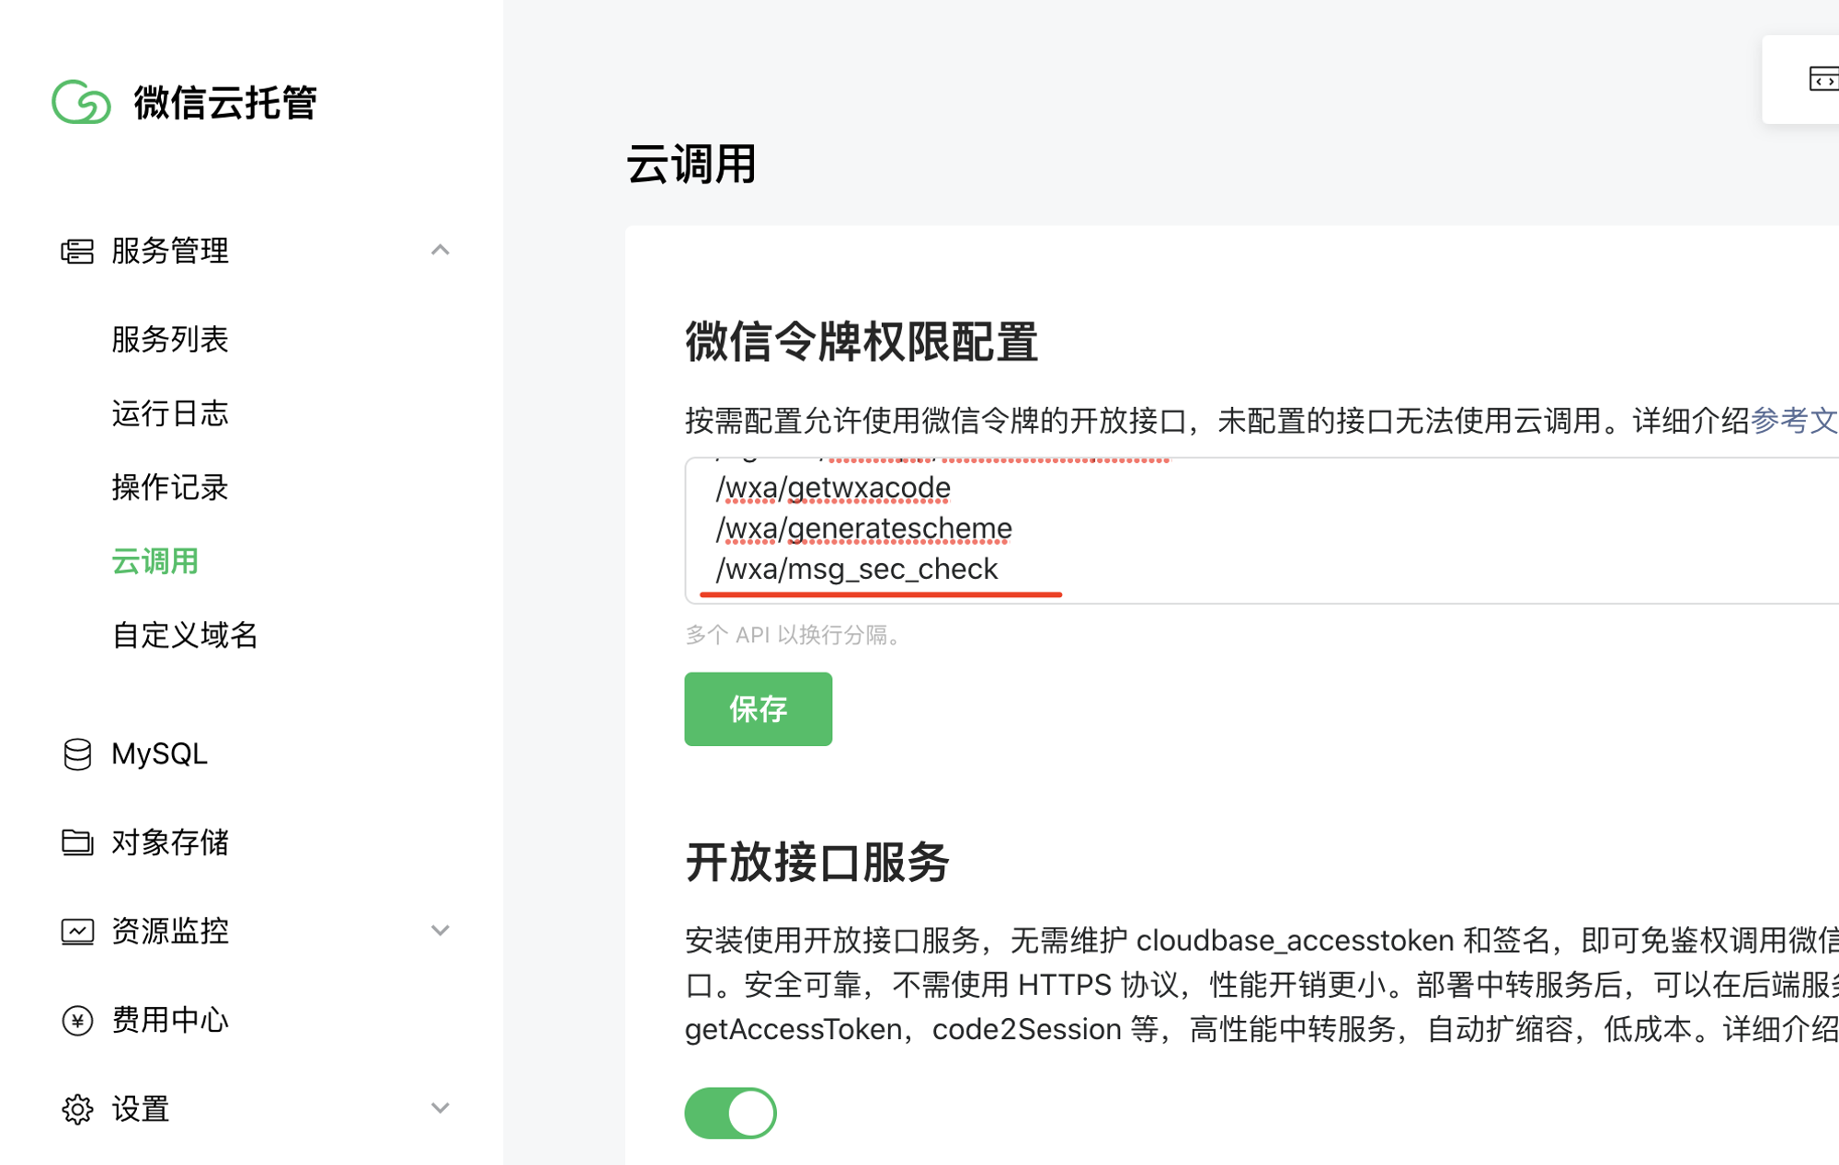
Task: Click the 设置 gear icon
Action: pos(77,1109)
